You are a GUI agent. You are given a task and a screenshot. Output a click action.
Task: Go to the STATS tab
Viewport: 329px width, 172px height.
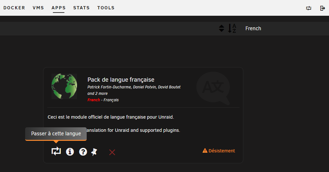(x=82, y=8)
